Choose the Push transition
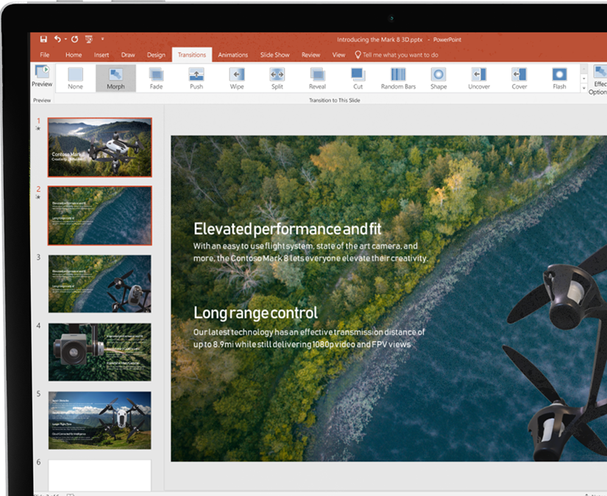607x496 pixels. coord(196,79)
